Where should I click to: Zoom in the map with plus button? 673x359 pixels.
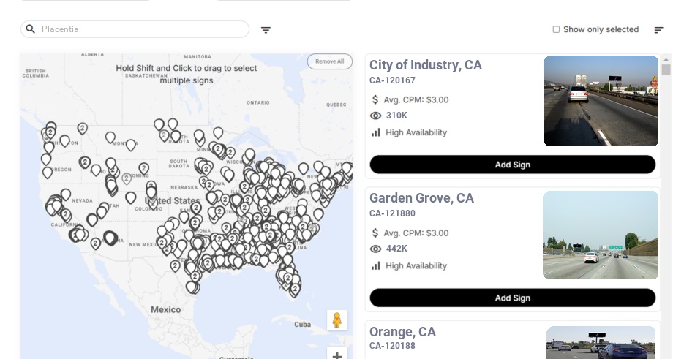click(337, 355)
